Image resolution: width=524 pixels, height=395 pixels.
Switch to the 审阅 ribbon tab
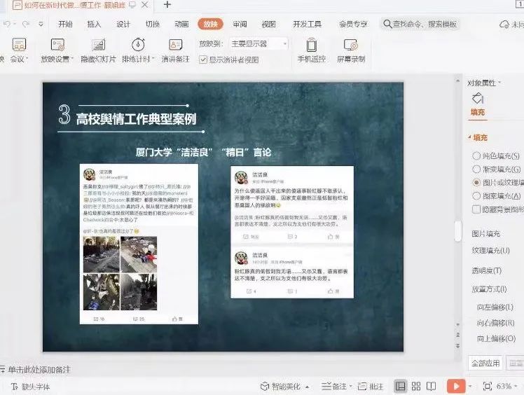click(240, 24)
